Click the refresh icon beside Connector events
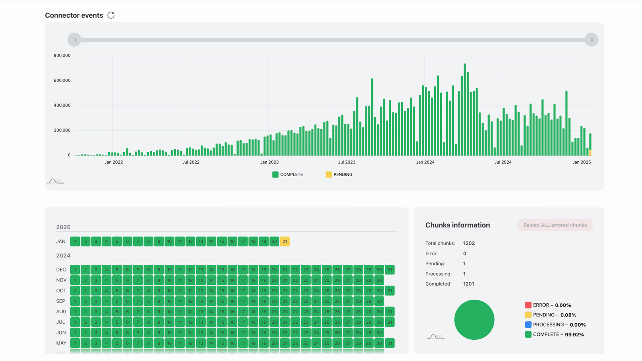The width and height of the screenshot is (642, 361). pyautogui.click(x=111, y=15)
